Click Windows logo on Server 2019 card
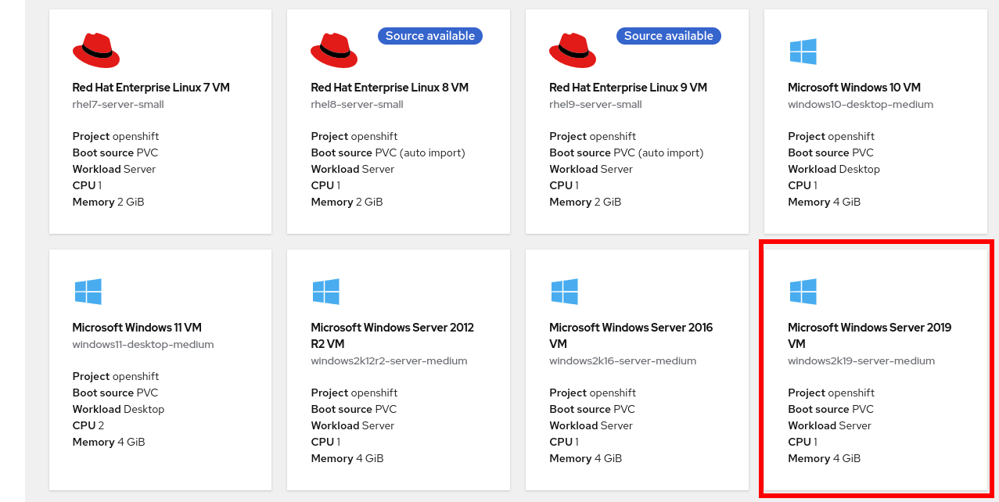This screenshot has height=502, width=999. (x=803, y=292)
